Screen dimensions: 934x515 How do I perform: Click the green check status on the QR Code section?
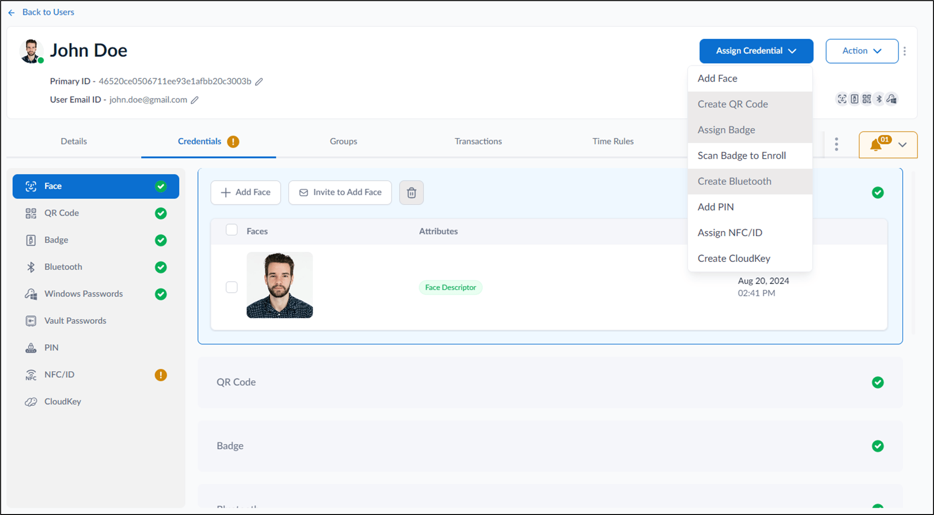pos(878,383)
